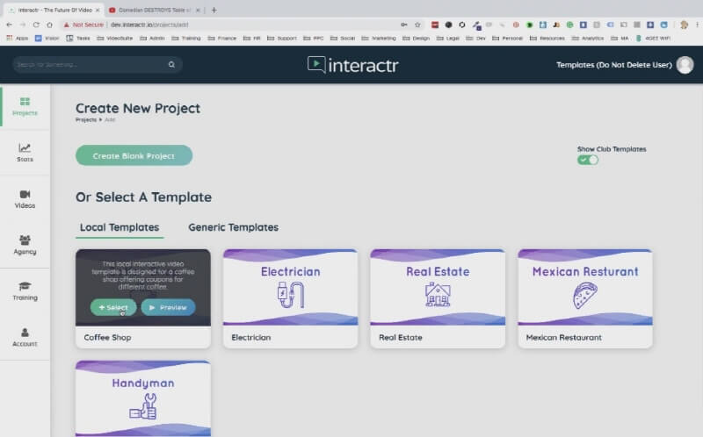703x437 pixels.
Task: Open the Agency sidebar section
Action: (25, 245)
